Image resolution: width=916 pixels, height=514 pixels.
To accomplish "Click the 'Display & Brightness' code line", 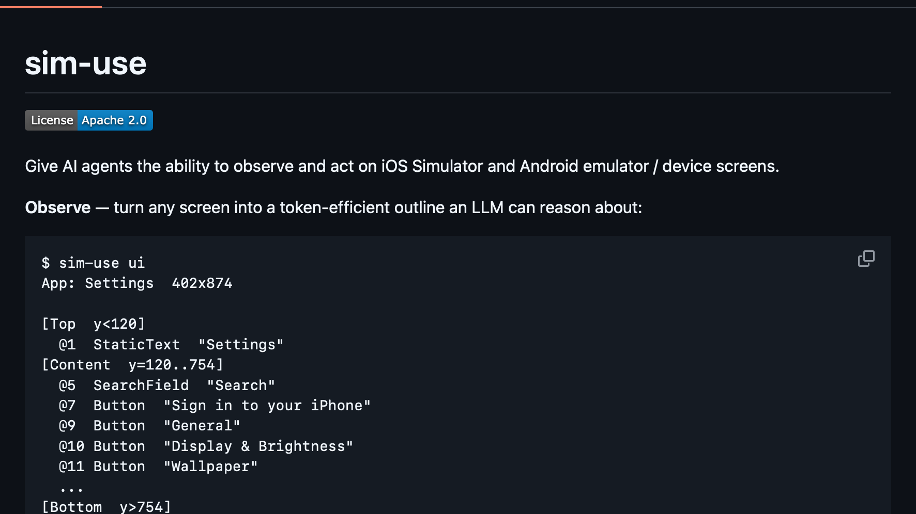I will click(206, 446).
